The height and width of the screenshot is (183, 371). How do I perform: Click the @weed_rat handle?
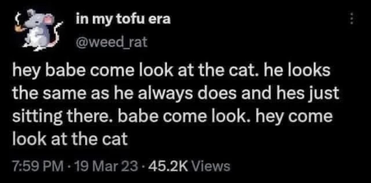[x=111, y=42]
